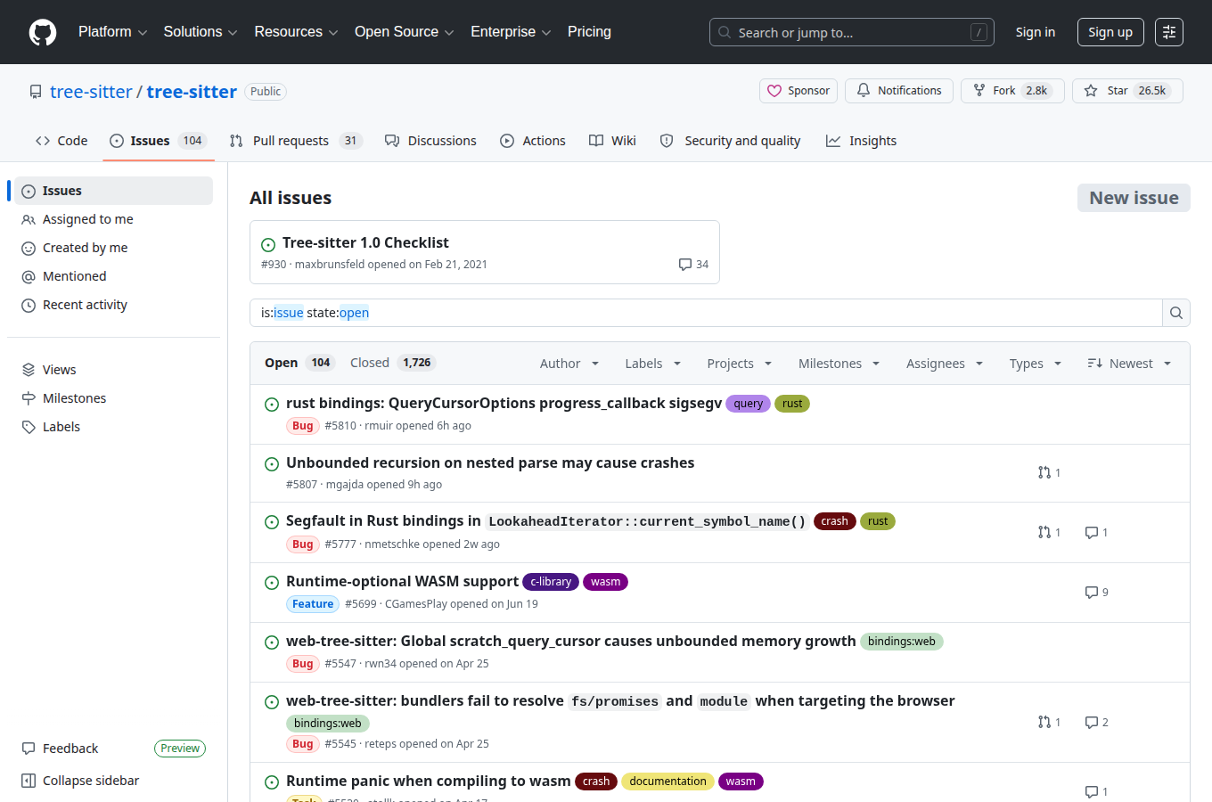This screenshot has height=802, width=1212.
Task: Open issue titled Unbounded recursion on nested parse
Action: 490,463
